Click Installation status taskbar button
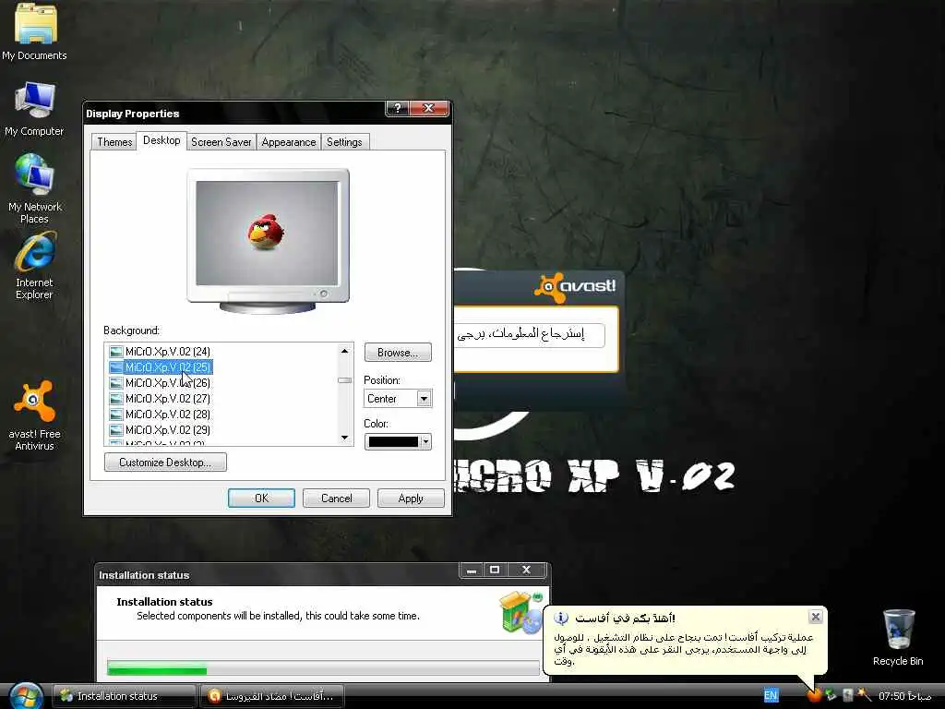Viewport: 945px width, 709px height. (x=125, y=696)
